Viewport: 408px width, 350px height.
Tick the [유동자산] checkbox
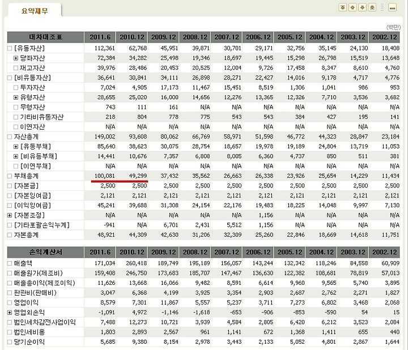[x=10, y=48]
